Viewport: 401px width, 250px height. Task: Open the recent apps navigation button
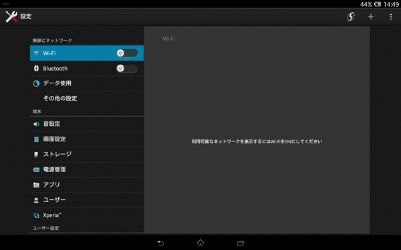coord(241,243)
